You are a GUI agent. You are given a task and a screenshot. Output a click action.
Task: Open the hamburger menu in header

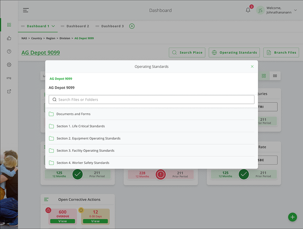pyautogui.click(x=26, y=10)
